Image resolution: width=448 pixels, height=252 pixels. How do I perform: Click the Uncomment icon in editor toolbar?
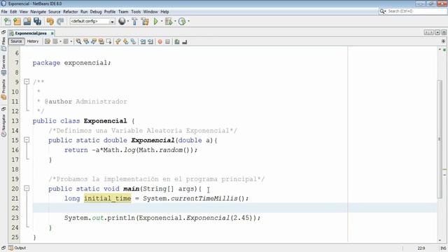click(x=185, y=42)
